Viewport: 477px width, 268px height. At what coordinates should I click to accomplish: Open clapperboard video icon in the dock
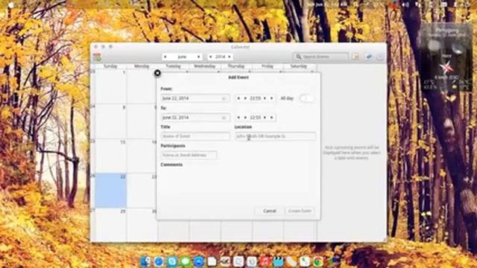tap(278, 261)
